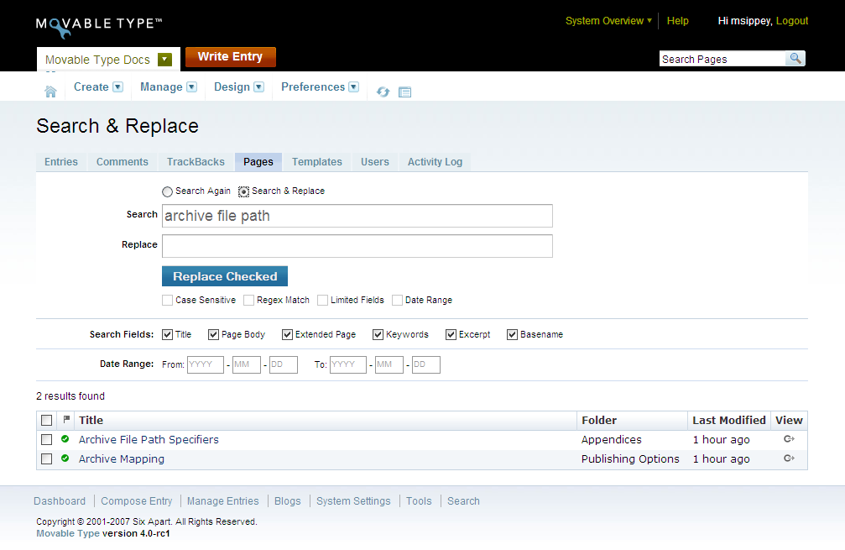The height and width of the screenshot is (550, 845).
Task: Open the blog selector dropdown arrow
Action: [x=164, y=60]
